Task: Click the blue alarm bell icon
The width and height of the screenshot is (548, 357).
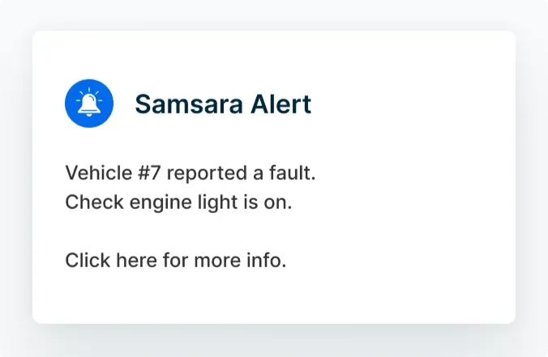Action: tap(89, 104)
